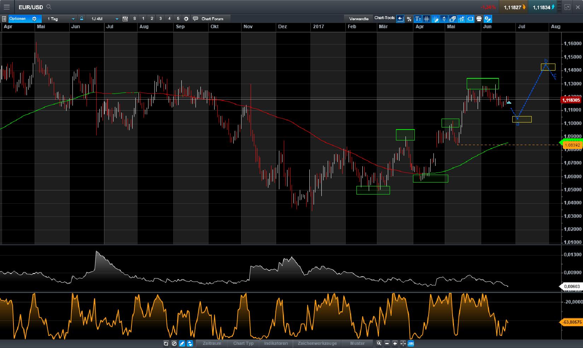
Task: Toggle the lock icon next to 1 Tag
Action: [x=82, y=19]
